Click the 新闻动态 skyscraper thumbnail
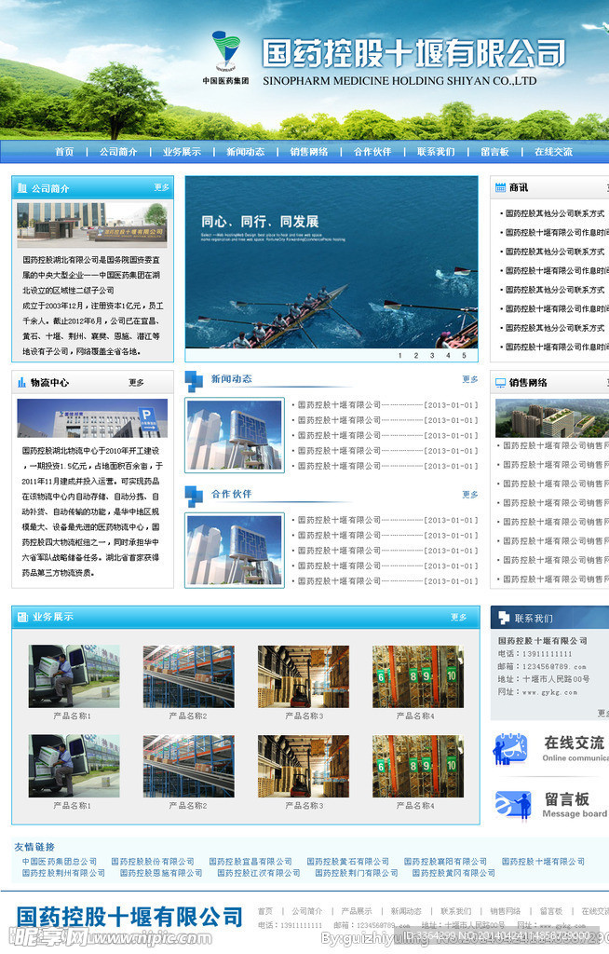This screenshot has width=609, height=954. tap(235, 435)
